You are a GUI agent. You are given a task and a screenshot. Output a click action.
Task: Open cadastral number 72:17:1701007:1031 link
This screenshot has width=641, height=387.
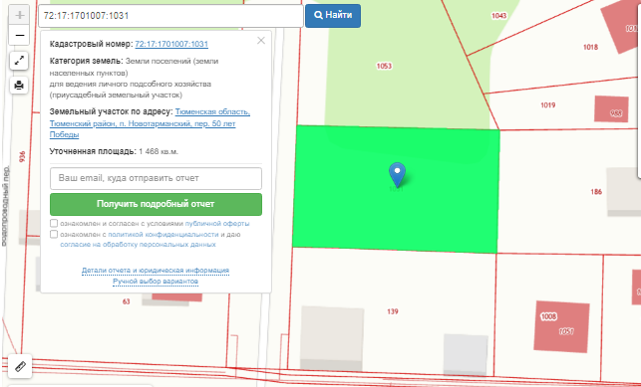(171, 44)
